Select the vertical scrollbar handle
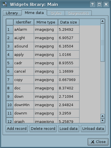 tap(103, 42)
